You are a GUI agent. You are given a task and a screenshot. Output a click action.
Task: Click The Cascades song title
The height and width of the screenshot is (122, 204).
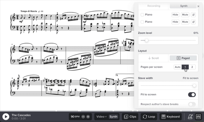click(21, 115)
